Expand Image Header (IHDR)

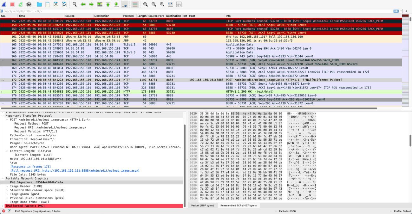7,186
